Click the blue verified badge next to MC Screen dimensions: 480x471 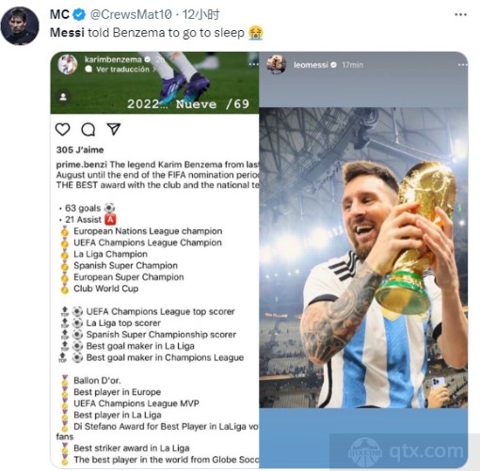point(79,14)
